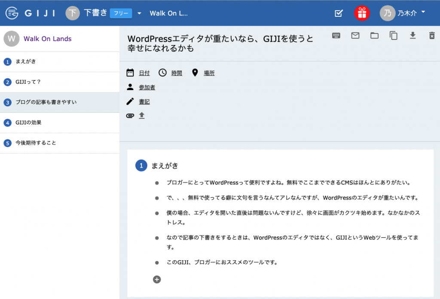The height and width of the screenshot is (299, 440).
Task: Click the bullet line starting ブロガーにとってWordPress
Action: (x=289, y=183)
